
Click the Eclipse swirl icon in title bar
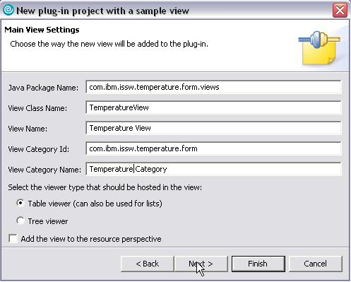(x=8, y=11)
